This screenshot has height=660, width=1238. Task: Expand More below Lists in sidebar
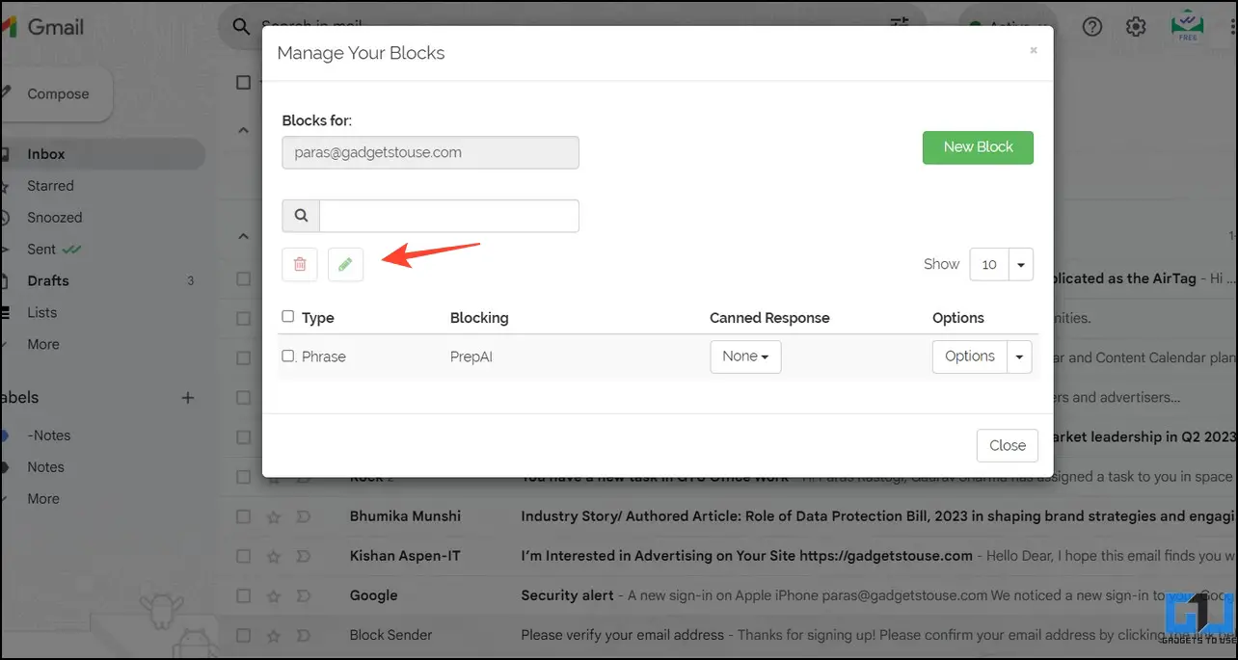pos(43,344)
